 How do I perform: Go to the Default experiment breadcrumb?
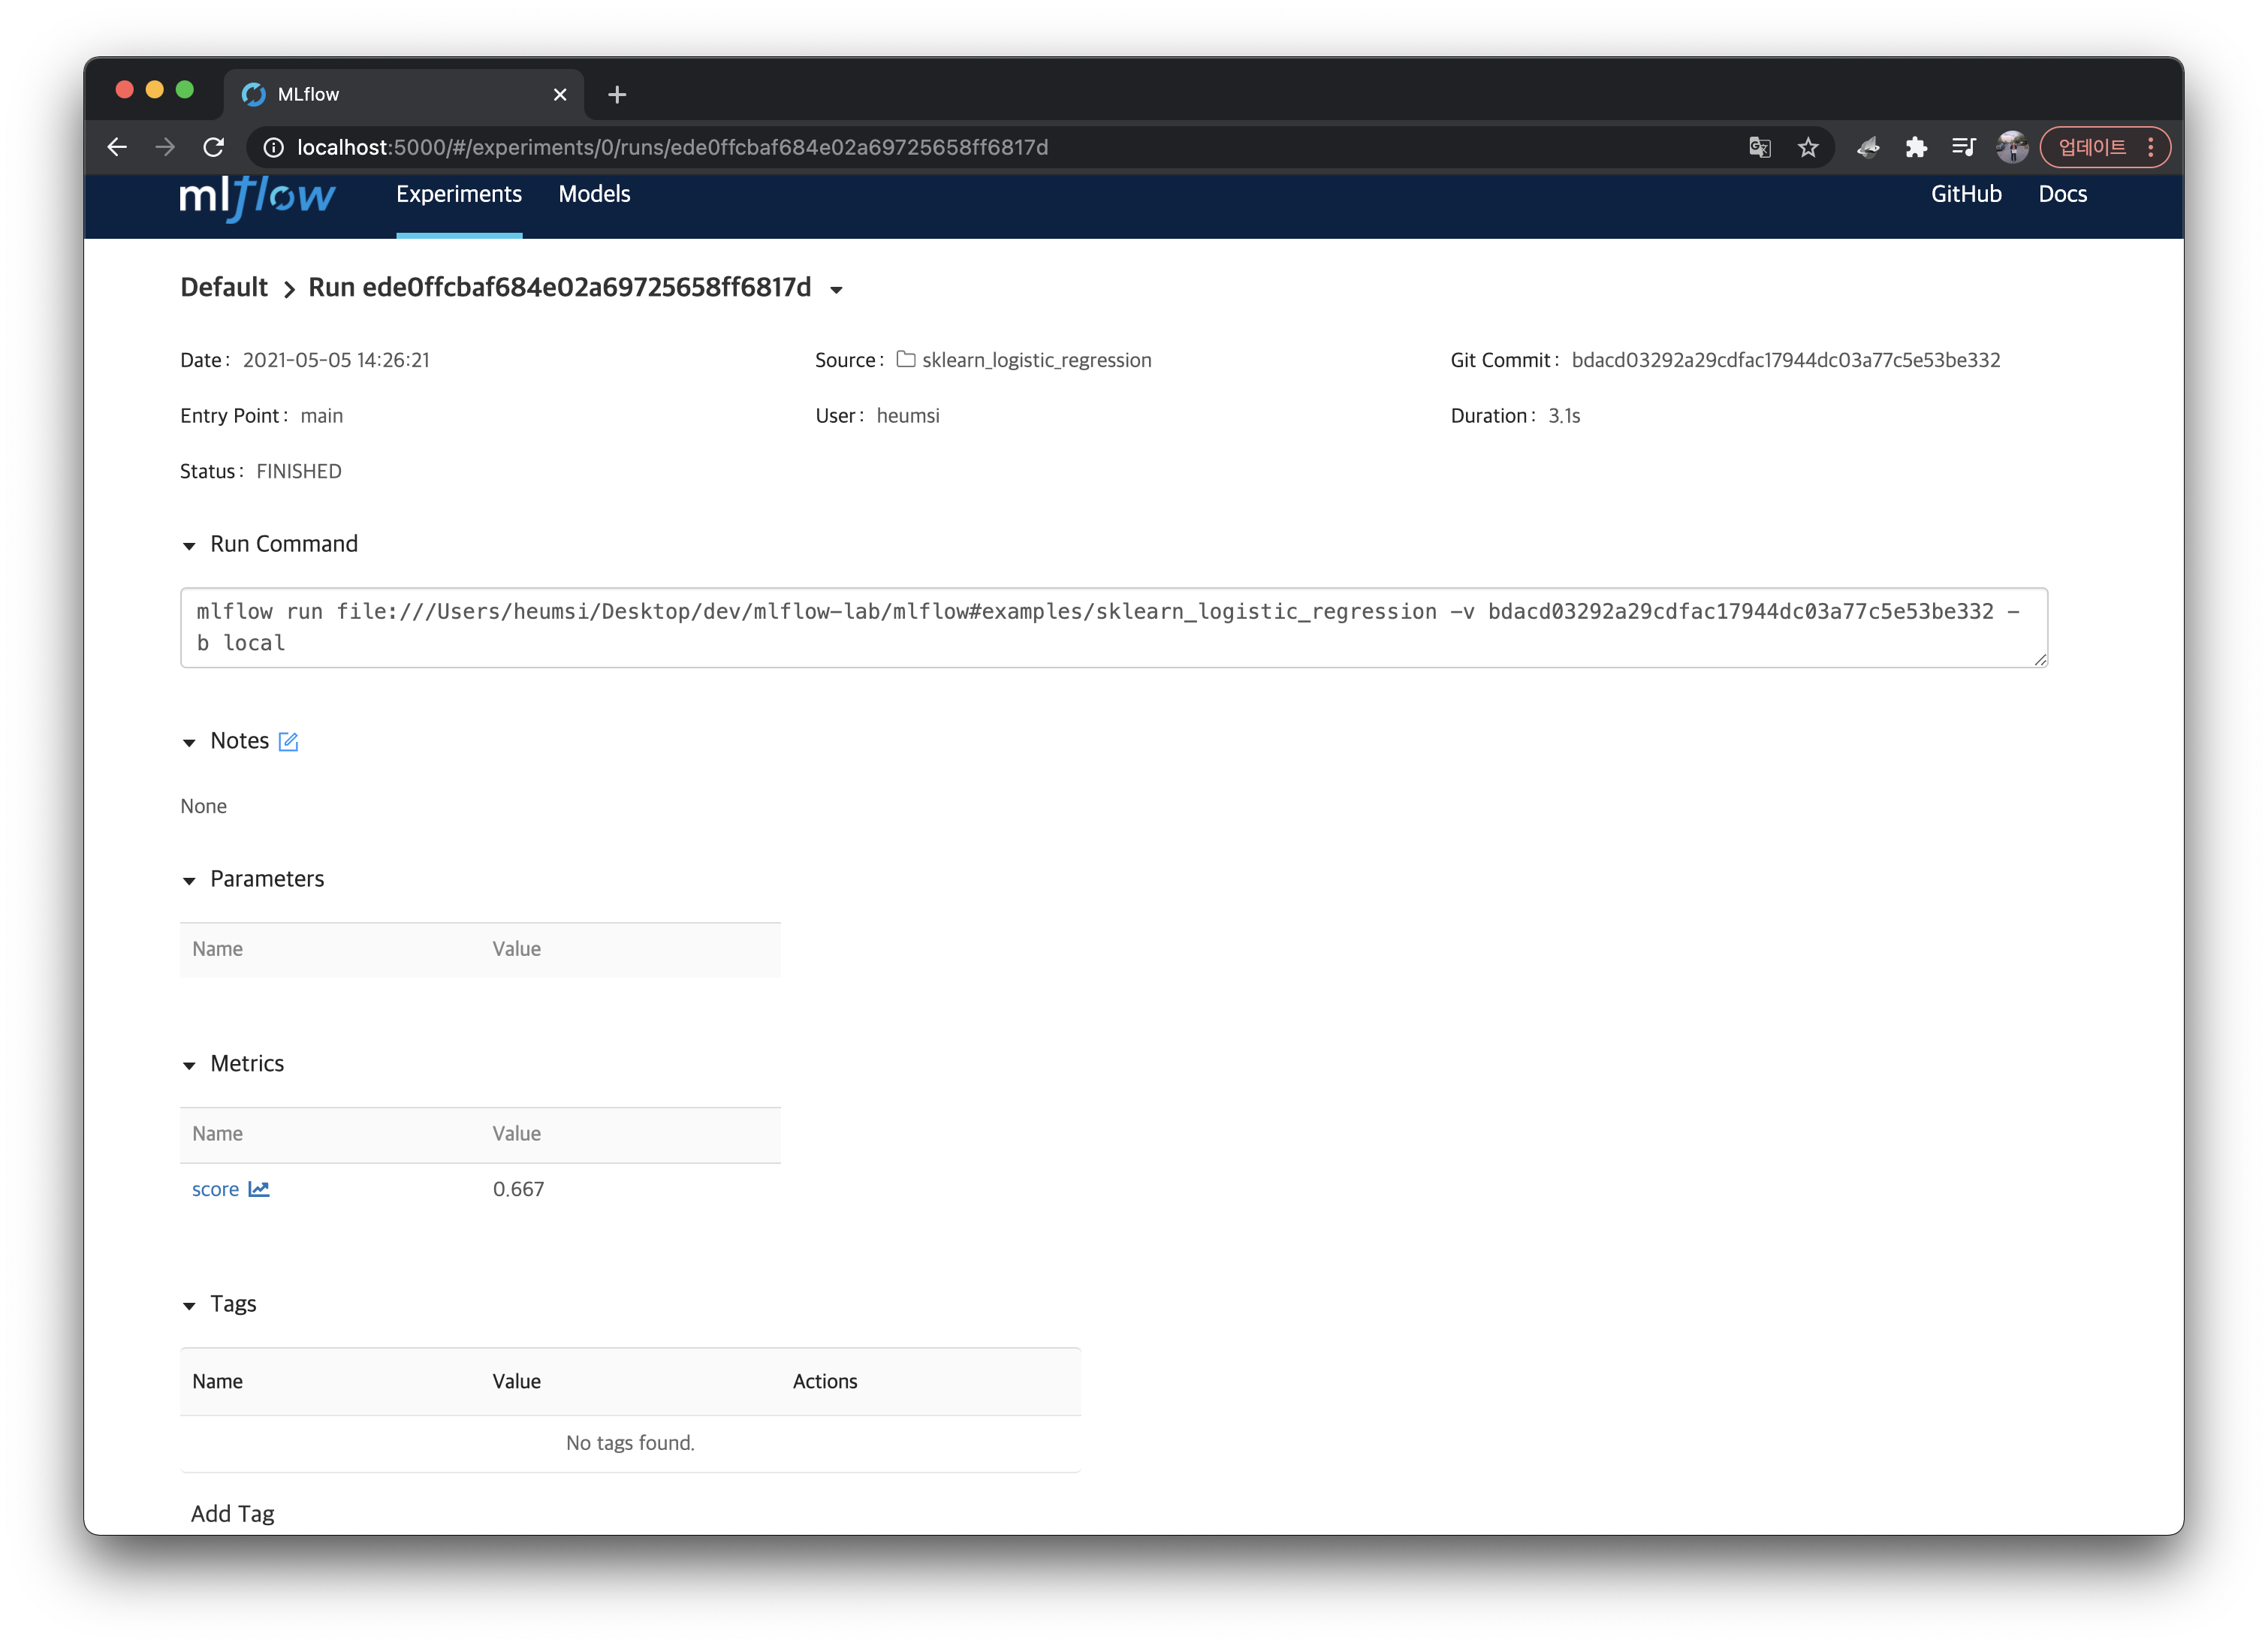224,288
